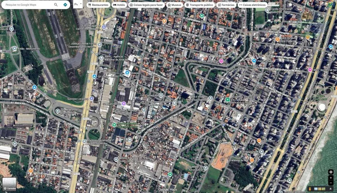Select the Sucesso Locadora marker
This screenshot has width=337, height=193.
coord(92,98)
